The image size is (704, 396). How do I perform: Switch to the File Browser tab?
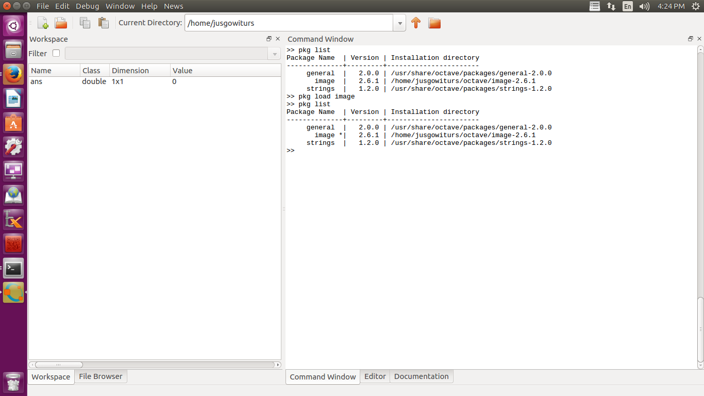click(100, 376)
